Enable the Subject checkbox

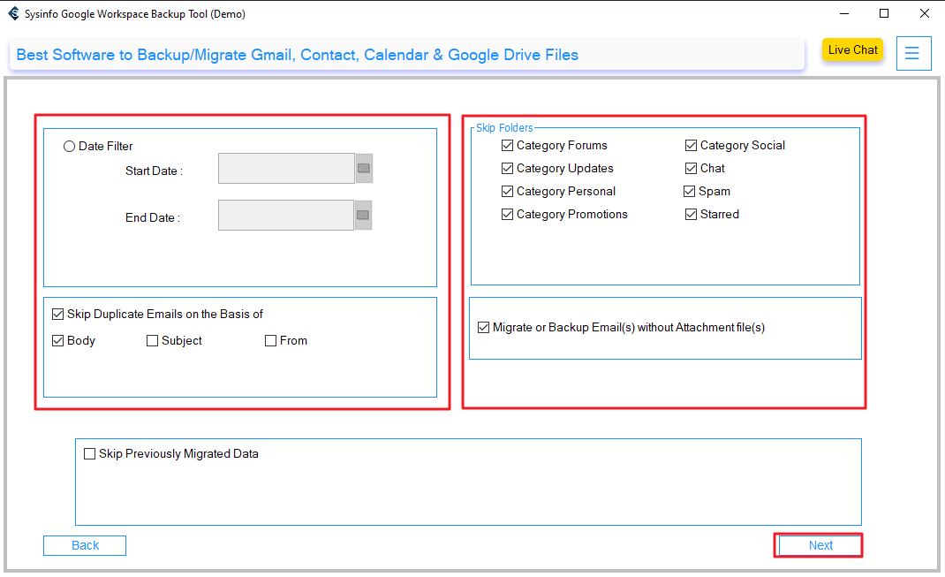coord(153,341)
